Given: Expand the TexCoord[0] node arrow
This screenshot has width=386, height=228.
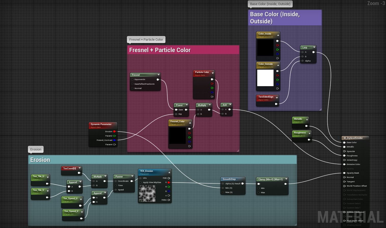Looking at the screenshot, I should tap(80, 168).
